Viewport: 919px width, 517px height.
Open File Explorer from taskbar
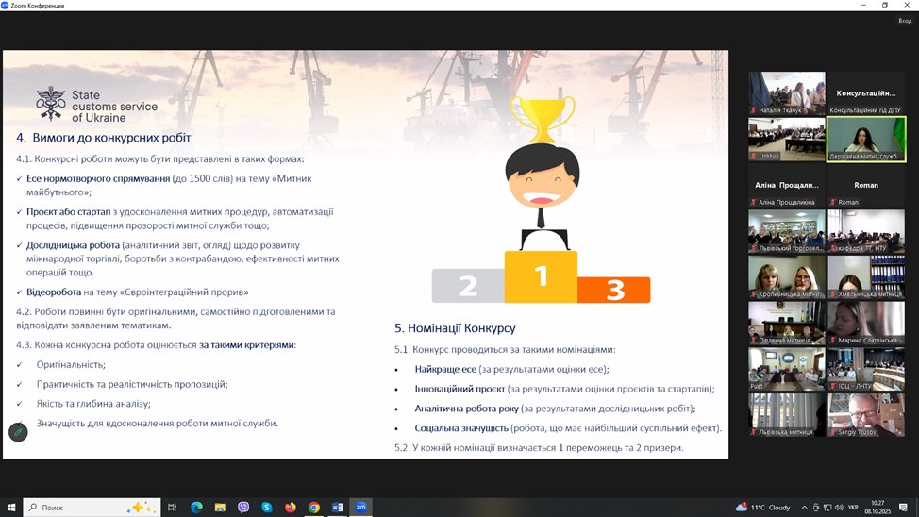pyautogui.click(x=220, y=507)
